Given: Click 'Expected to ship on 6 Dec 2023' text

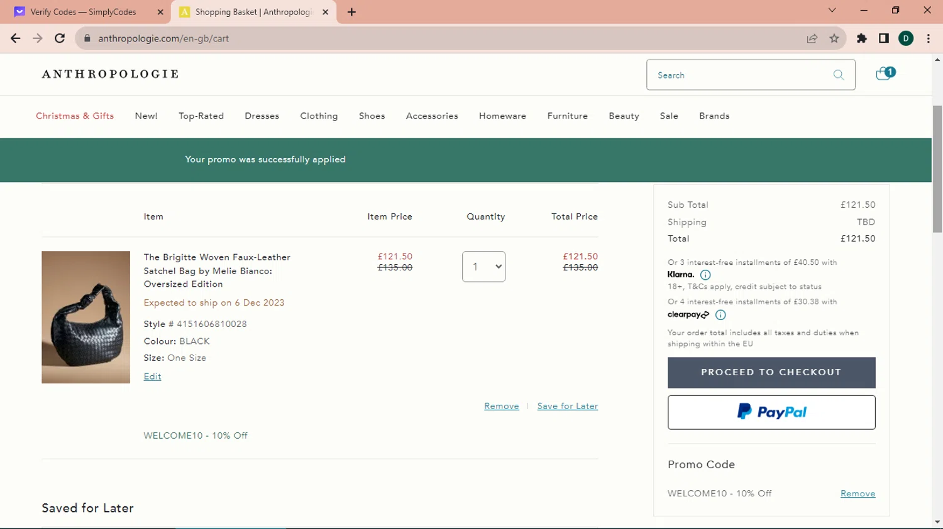Looking at the screenshot, I should point(214,302).
